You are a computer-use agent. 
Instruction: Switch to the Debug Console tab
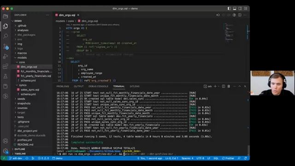click(98, 86)
